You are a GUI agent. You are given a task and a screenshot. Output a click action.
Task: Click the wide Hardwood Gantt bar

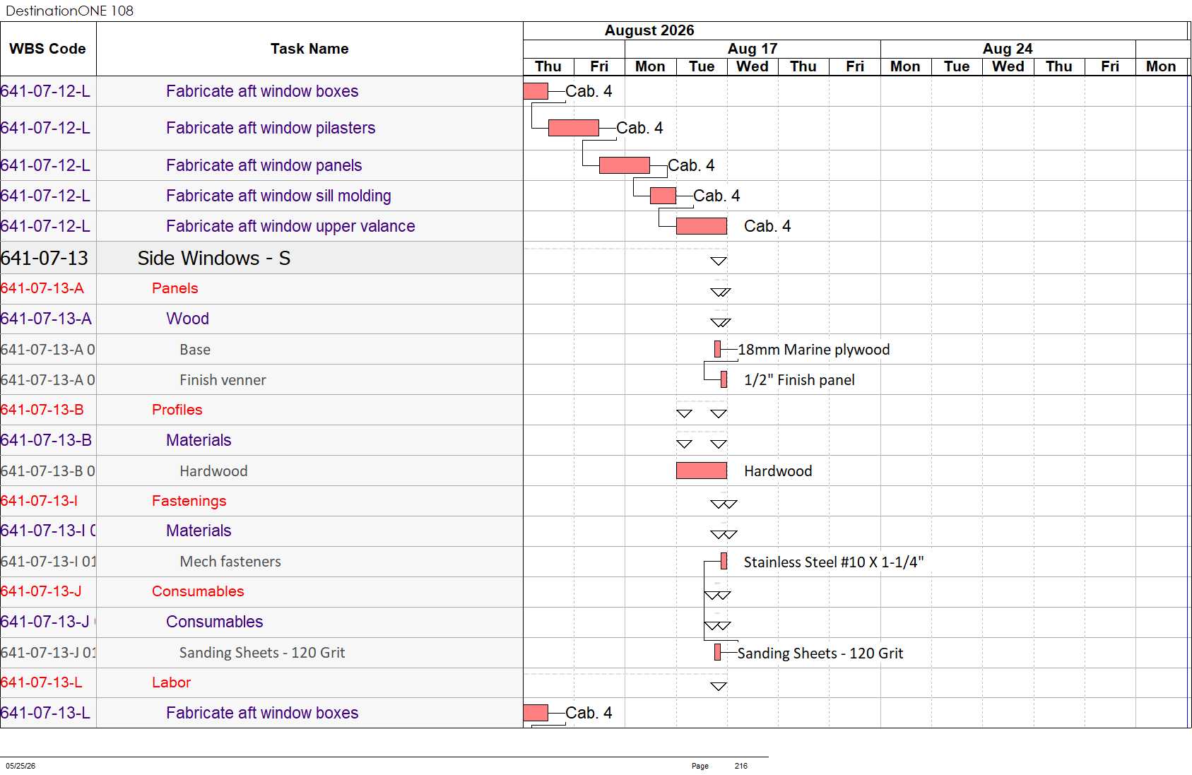[702, 471]
